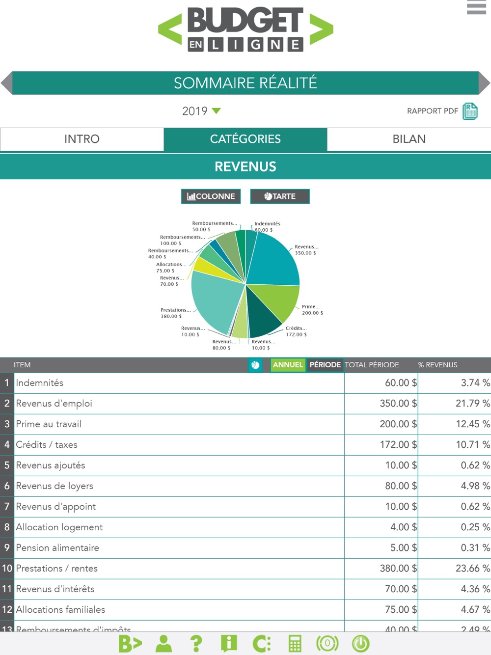Go to previous section with left arrow
Viewport: 491px width, 655px height.
[x=6, y=83]
